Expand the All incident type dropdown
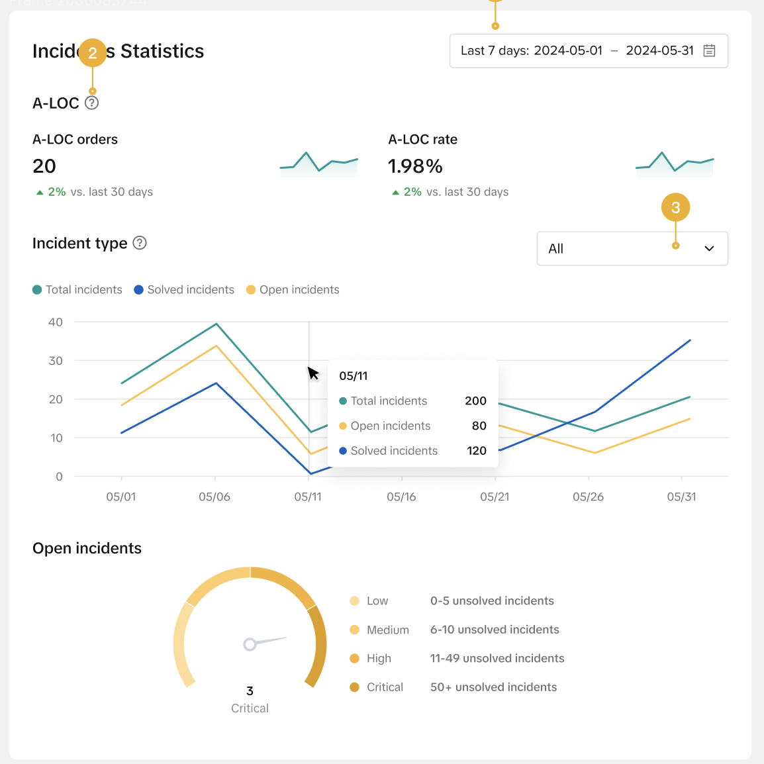 632,248
